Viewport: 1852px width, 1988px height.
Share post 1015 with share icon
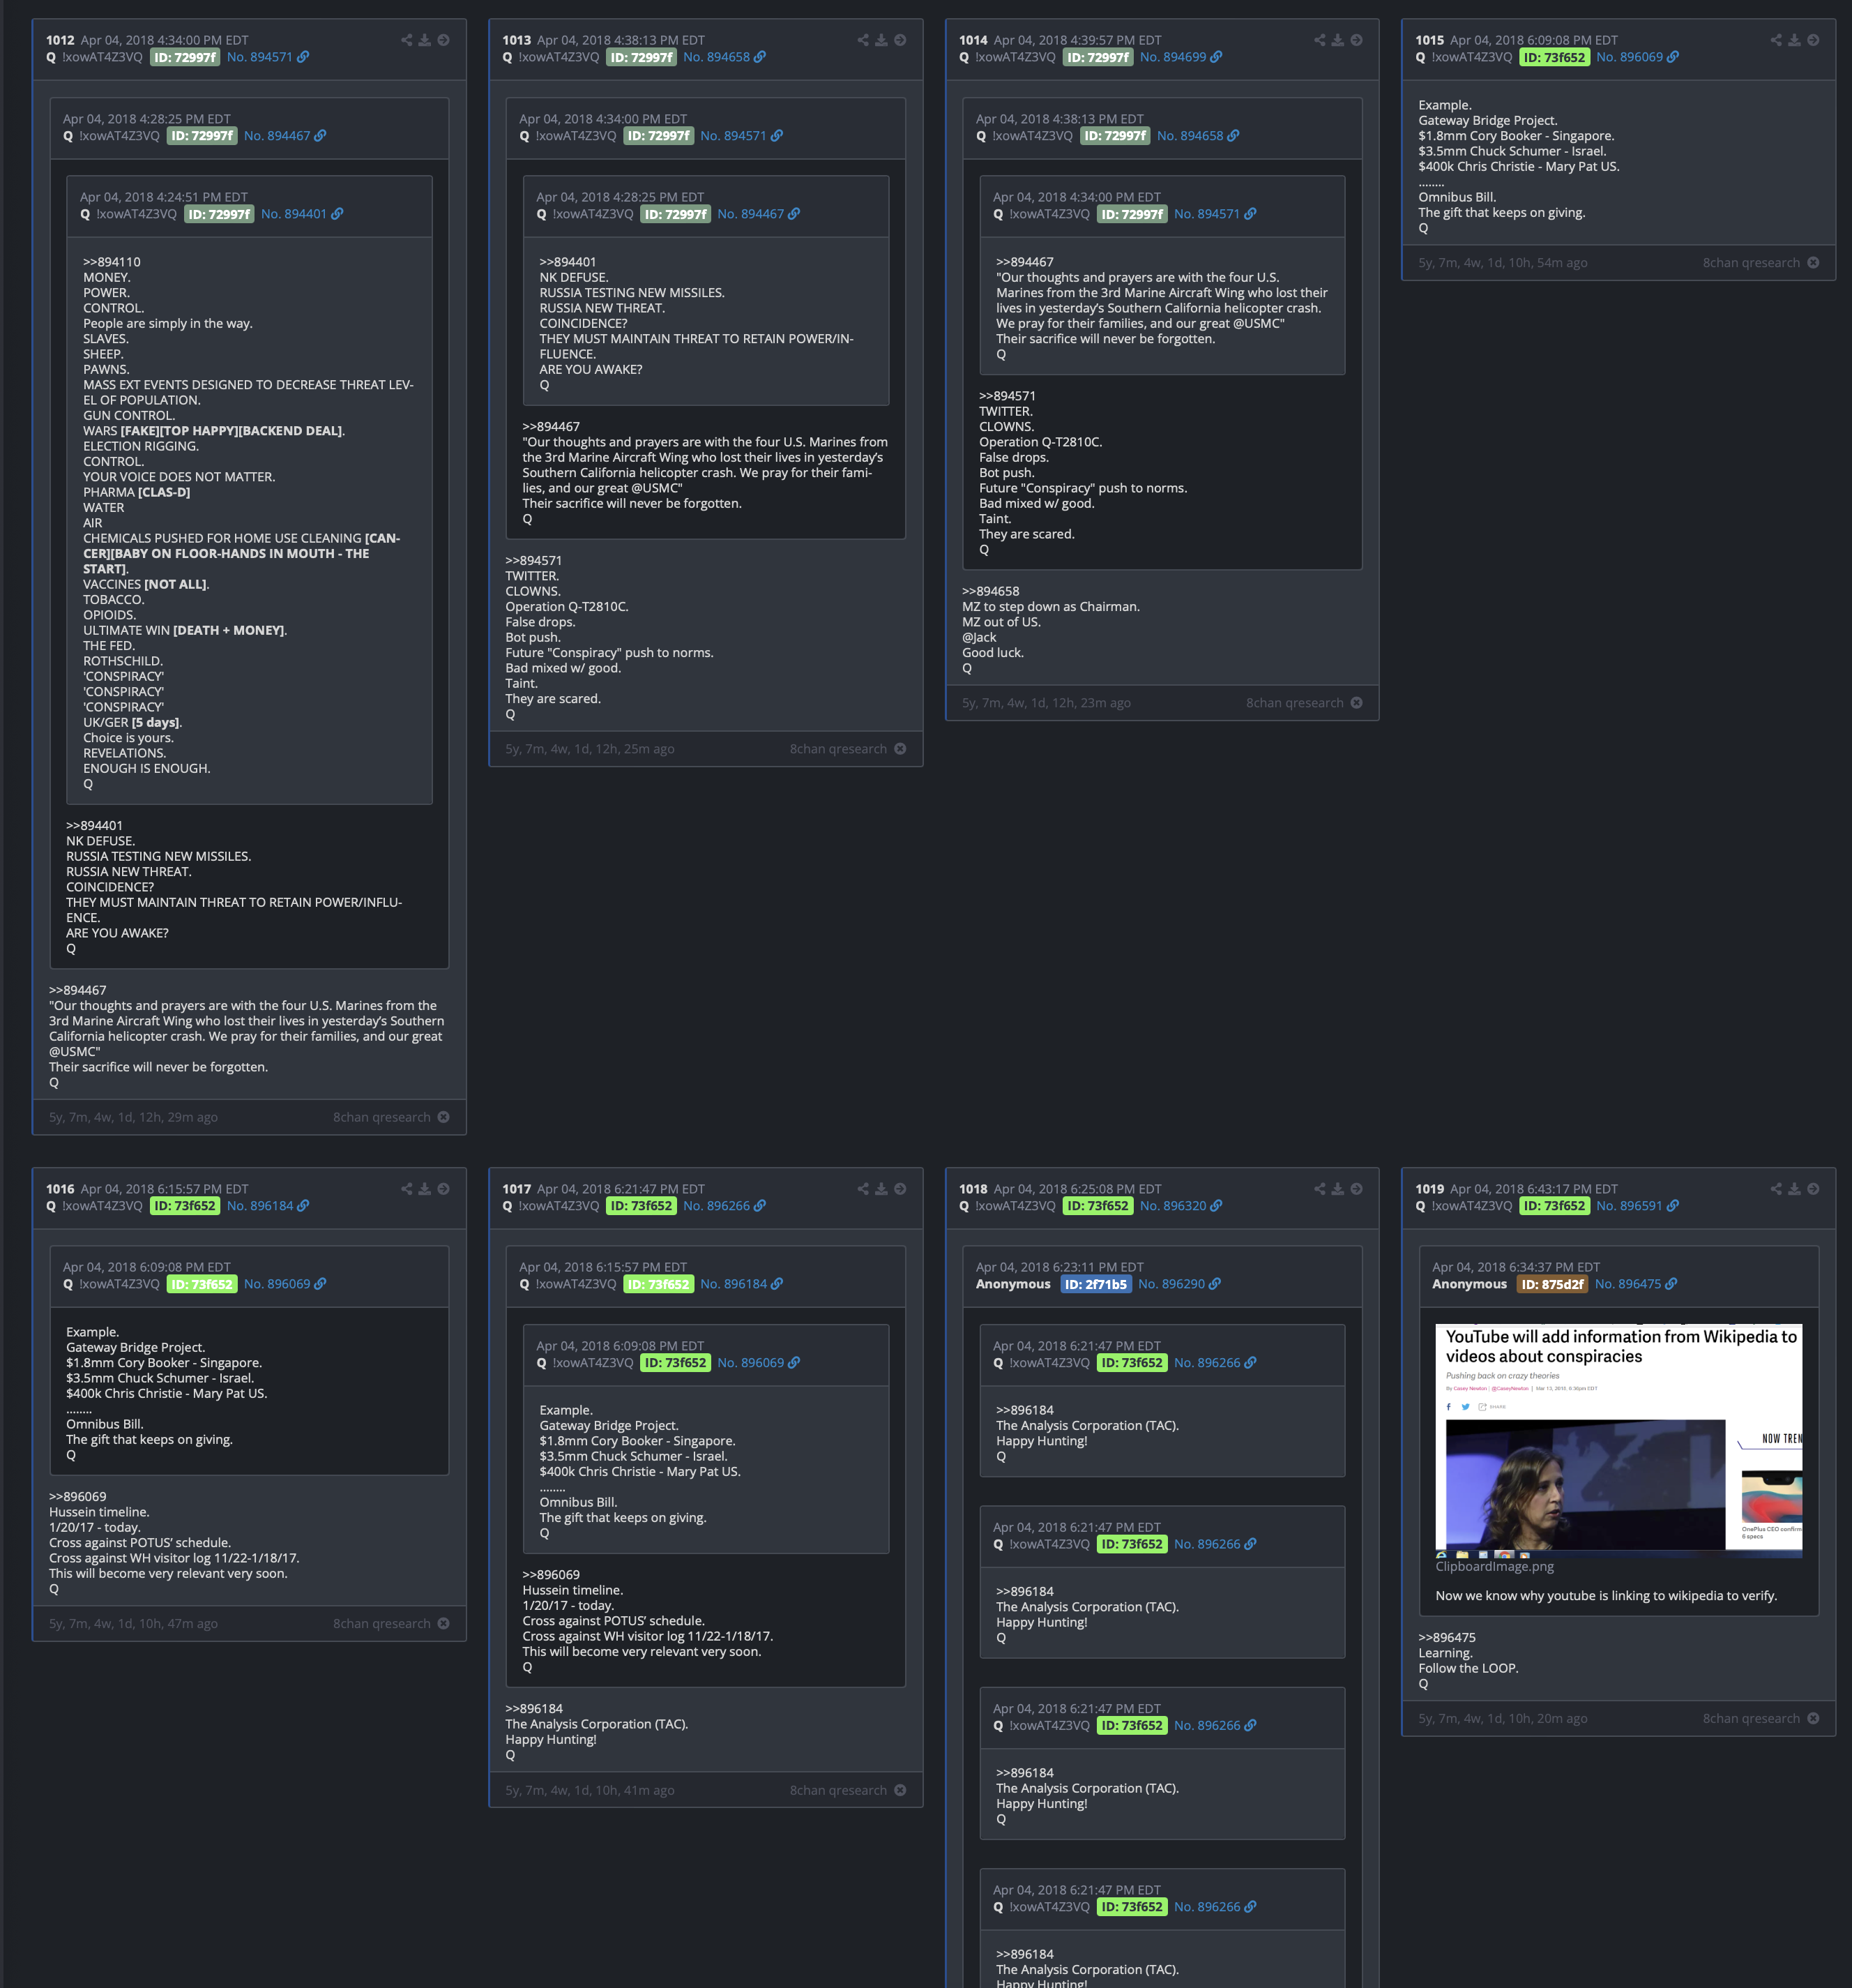click(1776, 40)
